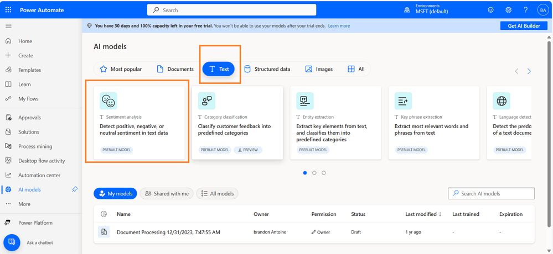The width and height of the screenshot is (553, 254).
Task: Select the Images filter tab
Action: point(319,69)
